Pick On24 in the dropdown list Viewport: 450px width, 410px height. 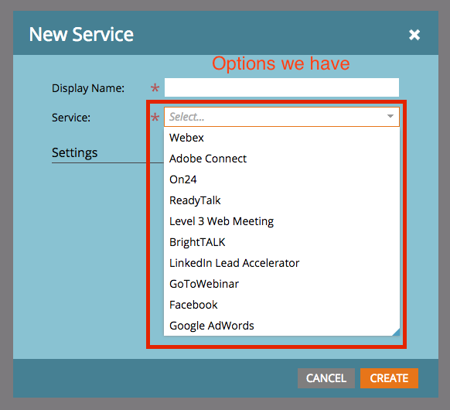point(281,179)
